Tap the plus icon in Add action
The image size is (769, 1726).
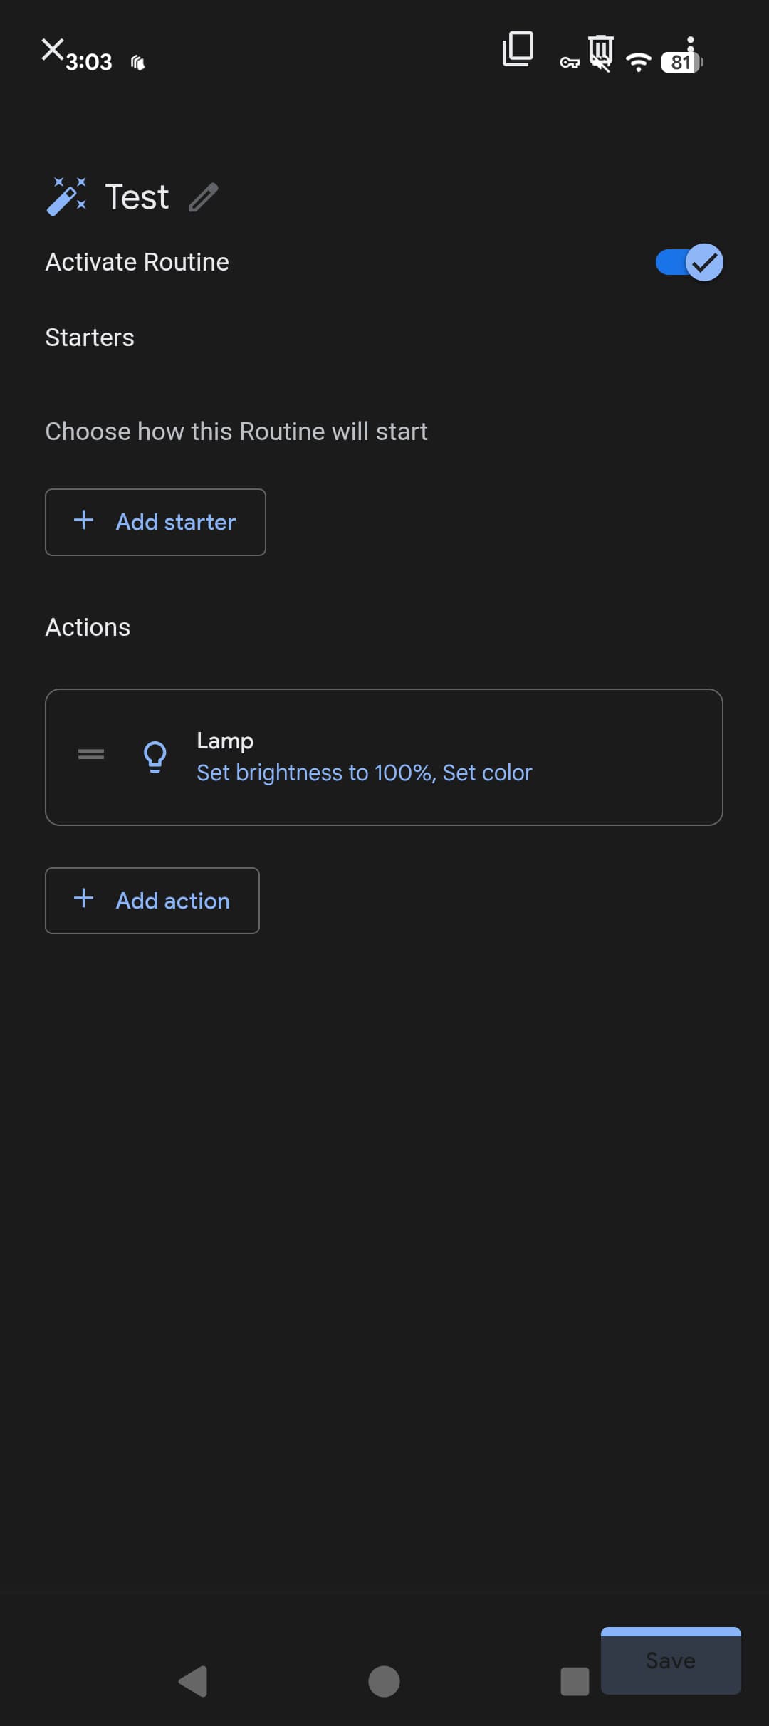(84, 899)
